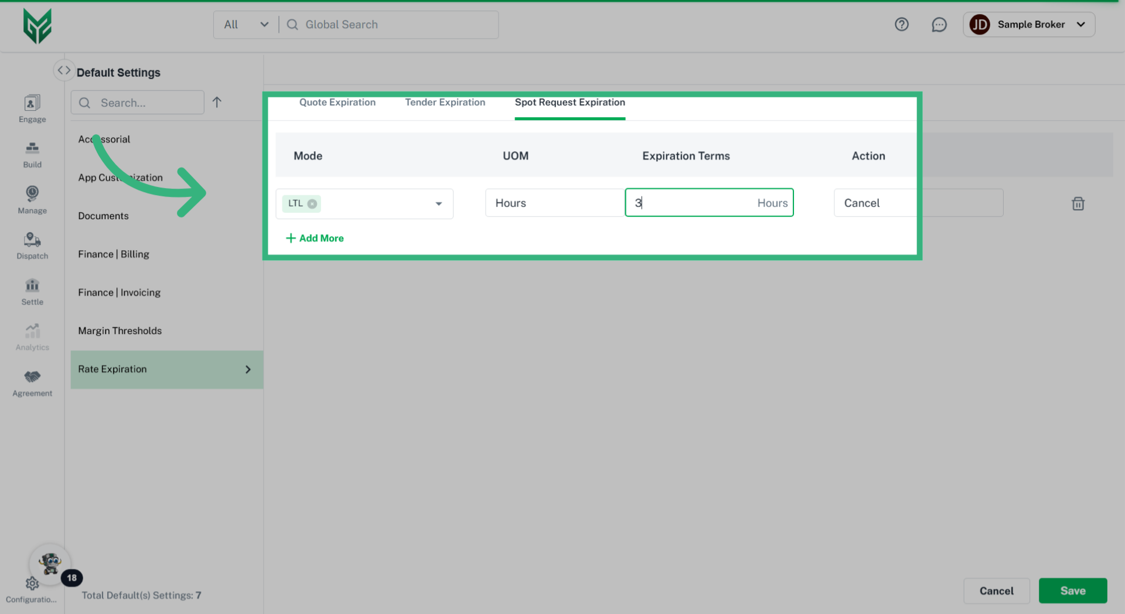The width and height of the screenshot is (1125, 614).
Task: Open the Settle module
Action: [x=32, y=291]
